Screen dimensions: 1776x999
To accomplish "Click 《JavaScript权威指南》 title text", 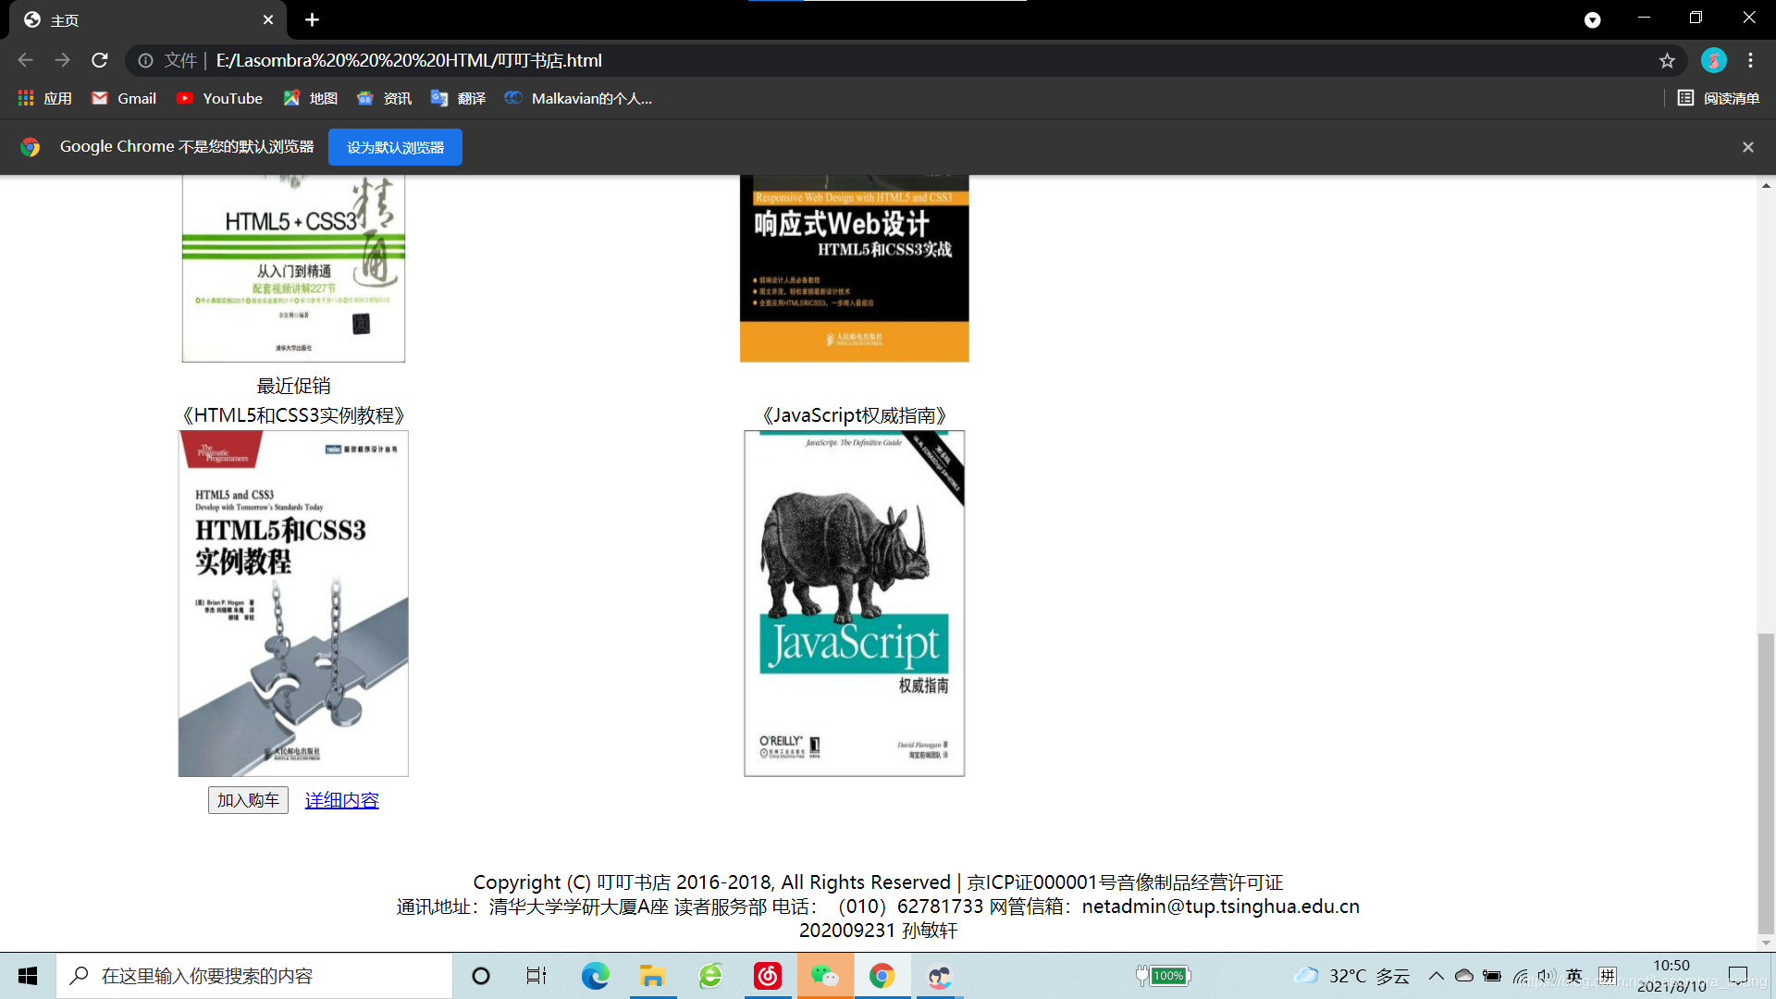I will (x=854, y=415).
